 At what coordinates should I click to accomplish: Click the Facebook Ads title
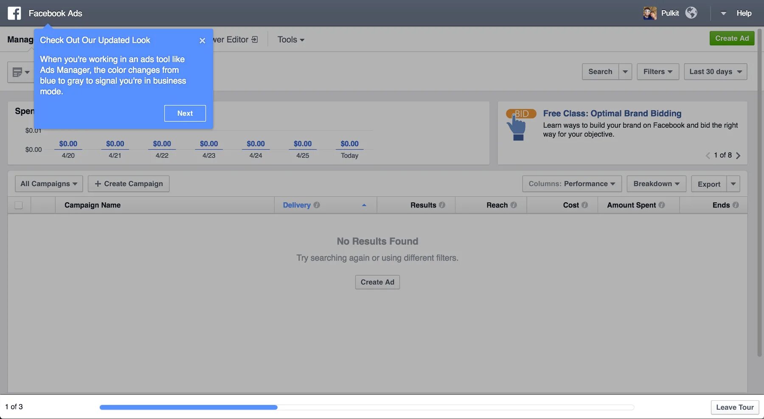coord(56,13)
